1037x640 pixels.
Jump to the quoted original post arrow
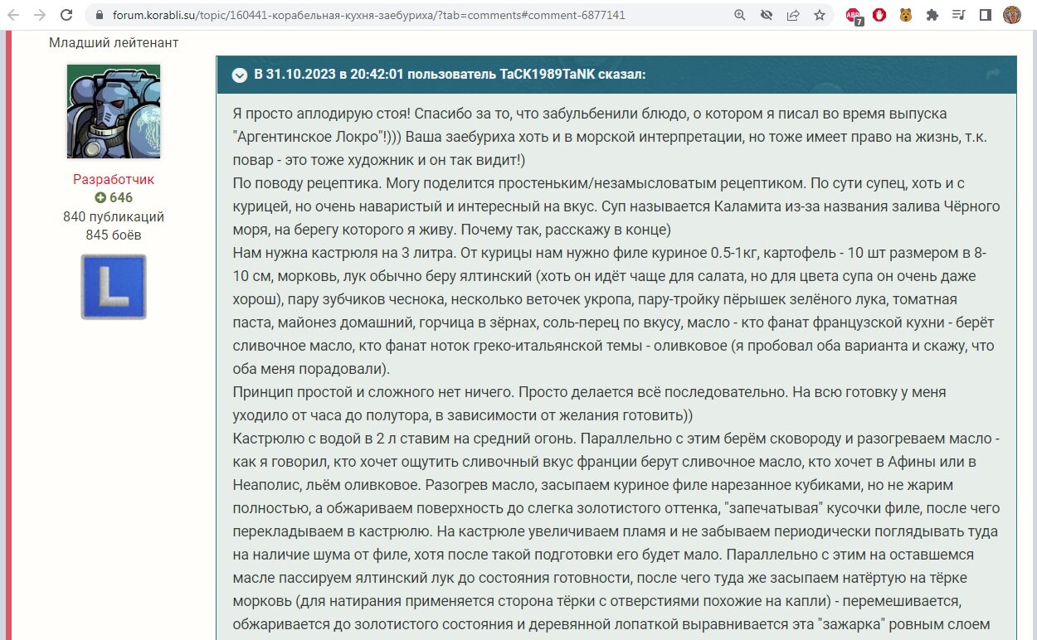pos(992,75)
